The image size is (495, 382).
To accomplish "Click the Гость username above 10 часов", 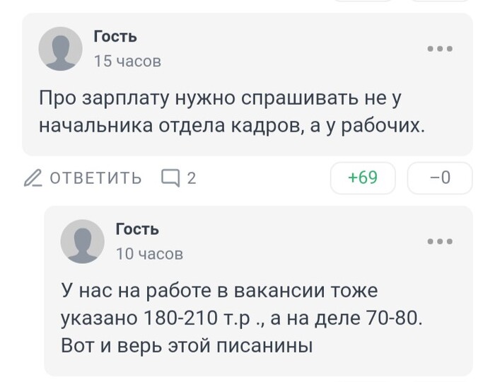I will [137, 229].
